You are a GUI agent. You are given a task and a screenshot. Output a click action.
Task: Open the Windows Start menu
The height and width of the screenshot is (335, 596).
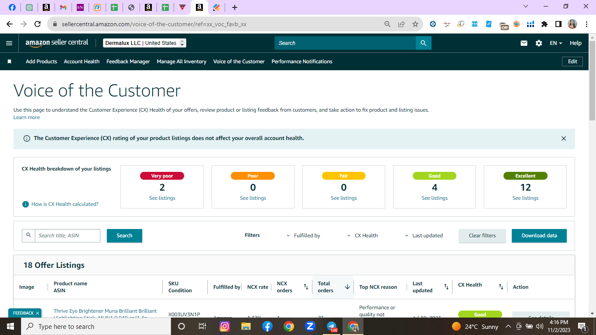(10, 326)
